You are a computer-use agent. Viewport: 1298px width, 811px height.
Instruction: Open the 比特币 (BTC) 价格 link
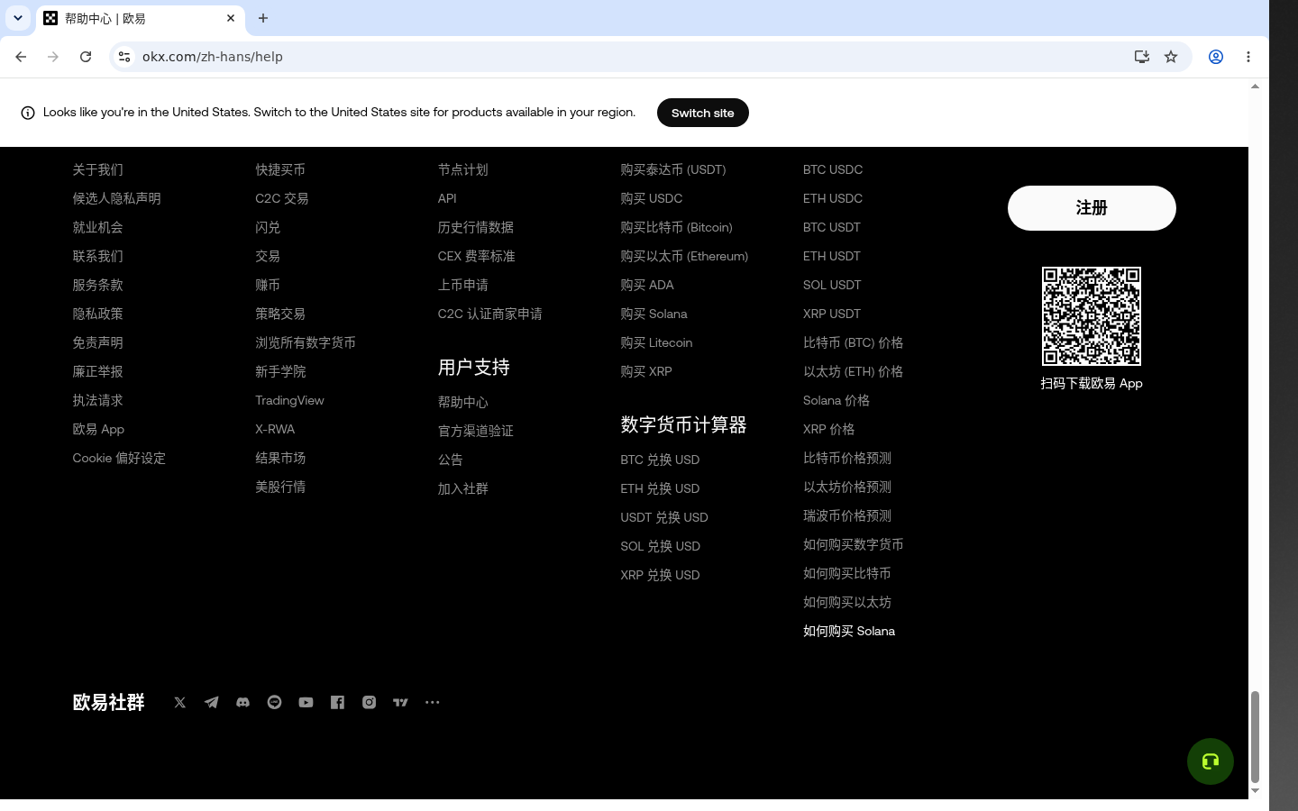pos(854,342)
